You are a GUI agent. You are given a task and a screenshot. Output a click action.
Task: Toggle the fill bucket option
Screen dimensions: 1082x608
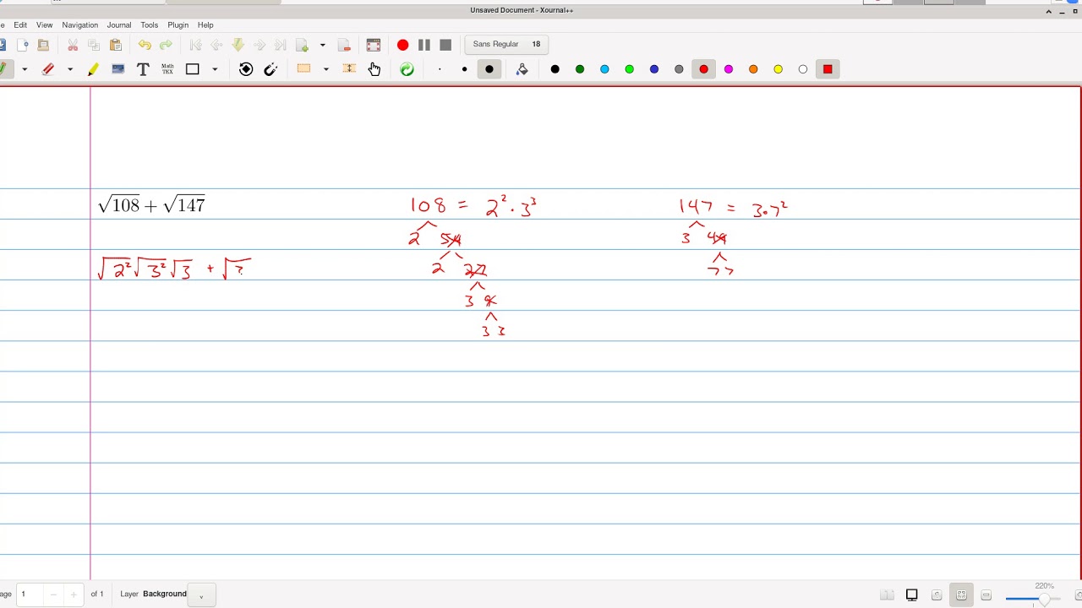522,69
